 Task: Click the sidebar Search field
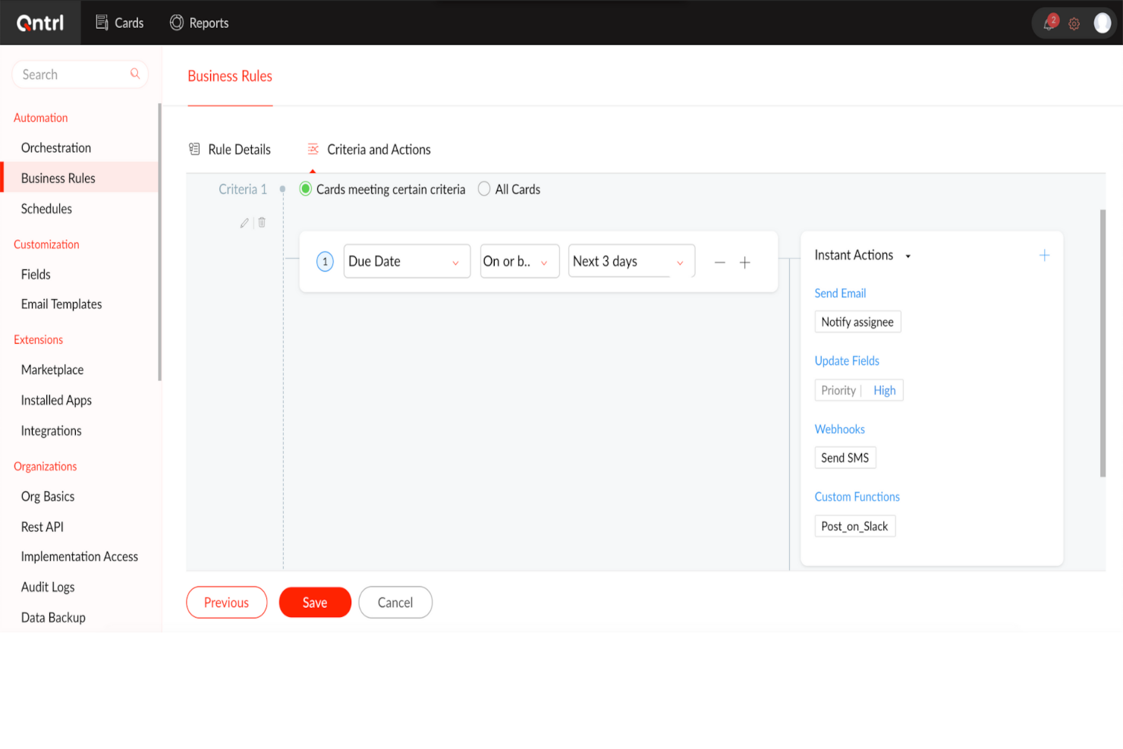coord(80,74)
